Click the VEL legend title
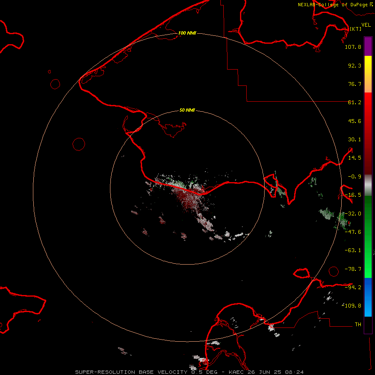The image size is (375, 375). (366, 25)
